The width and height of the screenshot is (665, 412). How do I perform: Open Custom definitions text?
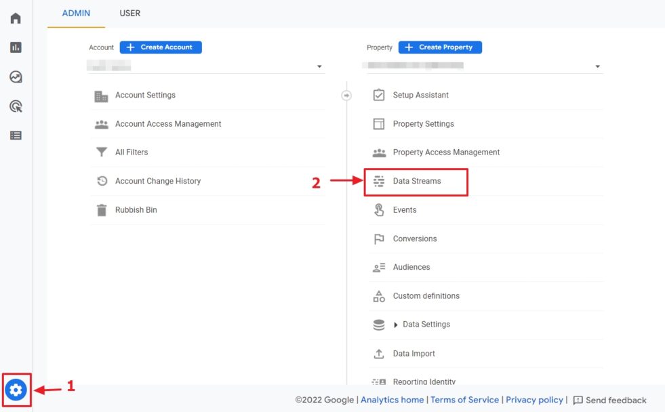tap(426, 296)
